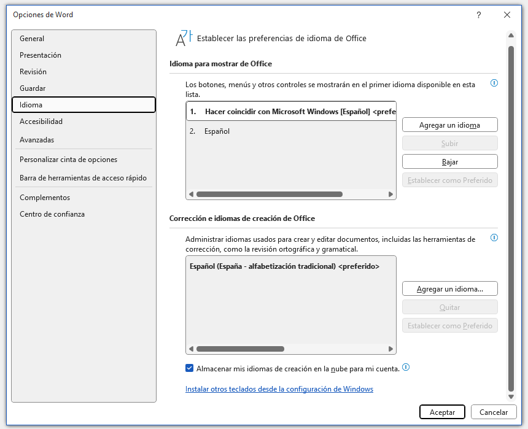This screenshot has width=528, height=429.
Task: Click Establecer como Preferido for proofing languages
Action: [449, 326]
